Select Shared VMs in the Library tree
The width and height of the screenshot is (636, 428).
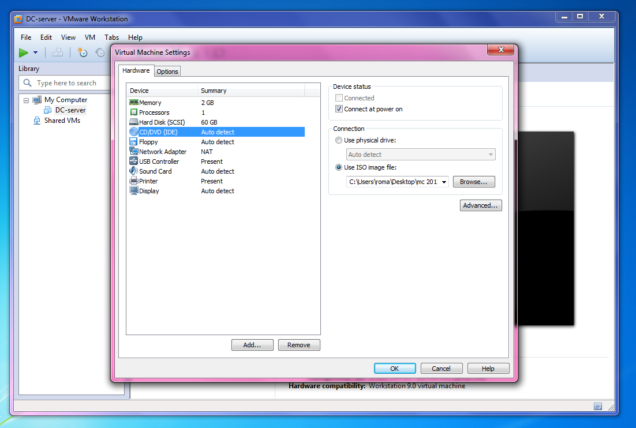pyautogui.click(x=62, y=121)
